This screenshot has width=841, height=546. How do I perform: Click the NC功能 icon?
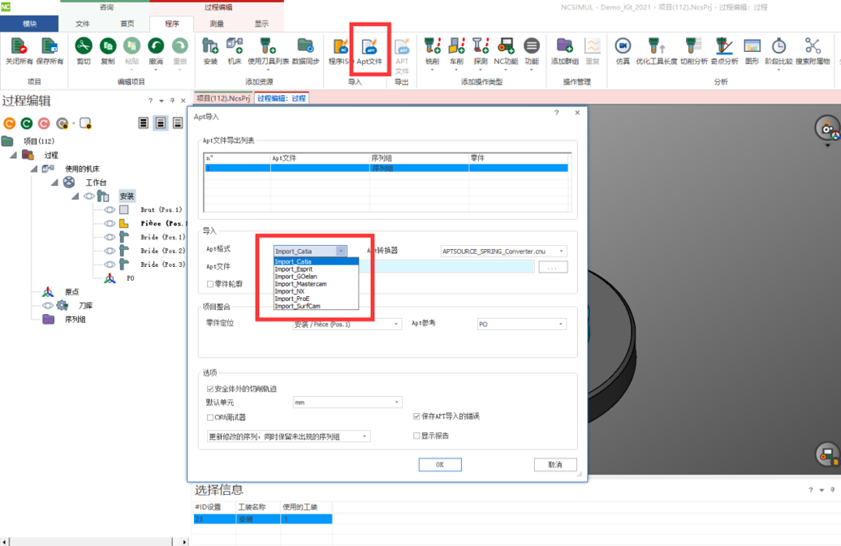(506, 46)
